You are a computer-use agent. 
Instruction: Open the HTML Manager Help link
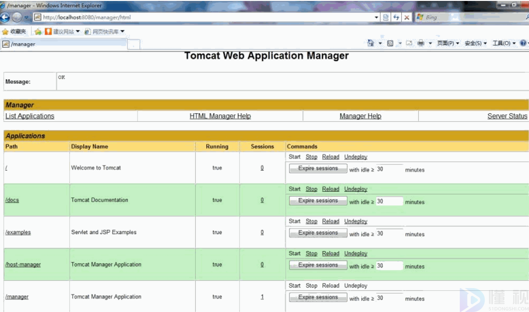[220, 116]
